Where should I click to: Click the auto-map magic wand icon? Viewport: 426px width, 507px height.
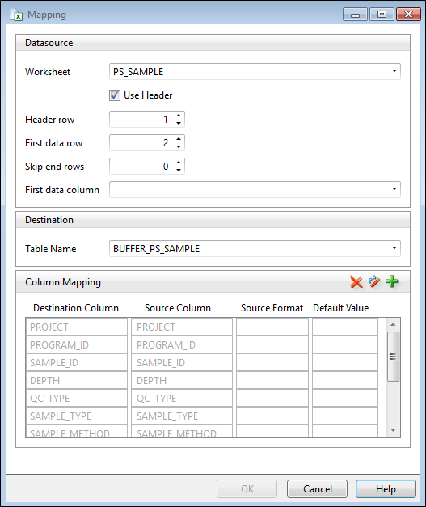(x=374, y=281)
